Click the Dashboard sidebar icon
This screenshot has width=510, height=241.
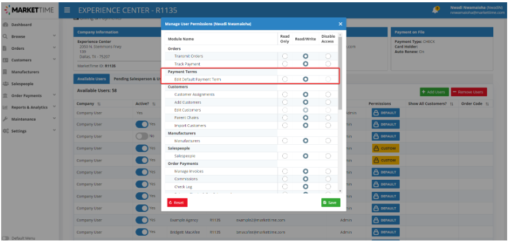coord(5,25)
